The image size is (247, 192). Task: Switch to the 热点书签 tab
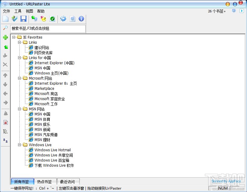coord(45,181)
